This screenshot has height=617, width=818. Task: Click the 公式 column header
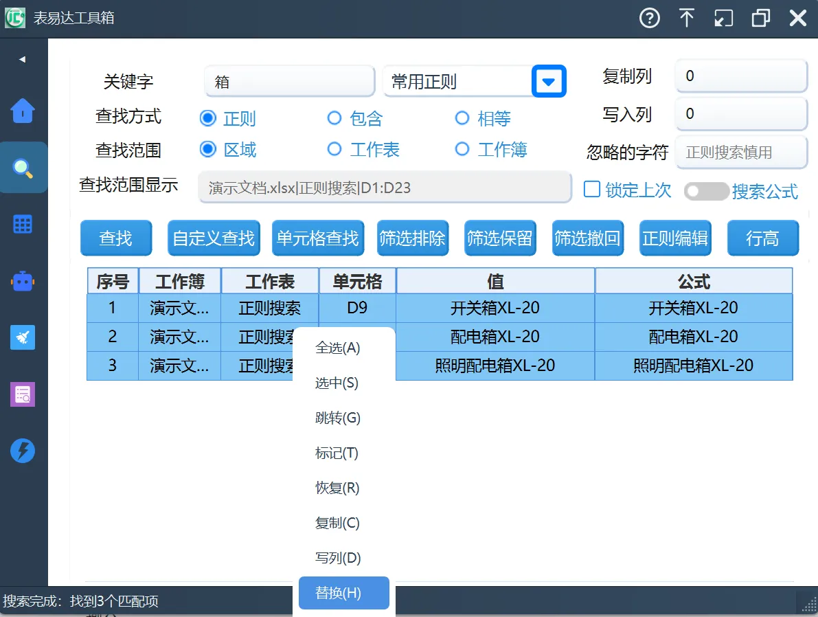694,281
